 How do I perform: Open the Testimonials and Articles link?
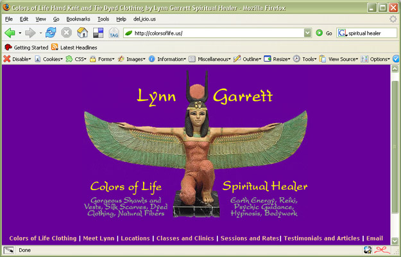[321, 238]
